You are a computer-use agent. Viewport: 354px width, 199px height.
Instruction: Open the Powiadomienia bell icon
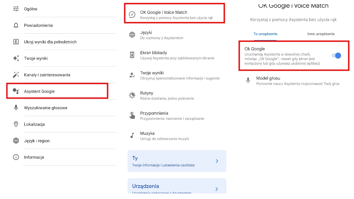pos(16,25)
